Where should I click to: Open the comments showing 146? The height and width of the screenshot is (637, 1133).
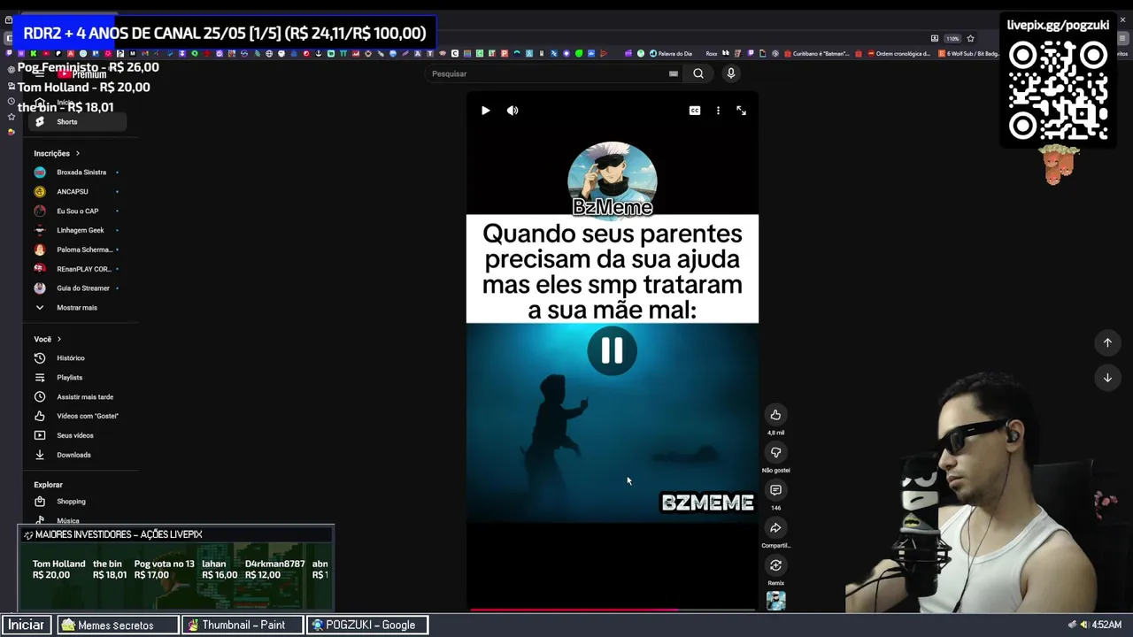pos(775,490)
